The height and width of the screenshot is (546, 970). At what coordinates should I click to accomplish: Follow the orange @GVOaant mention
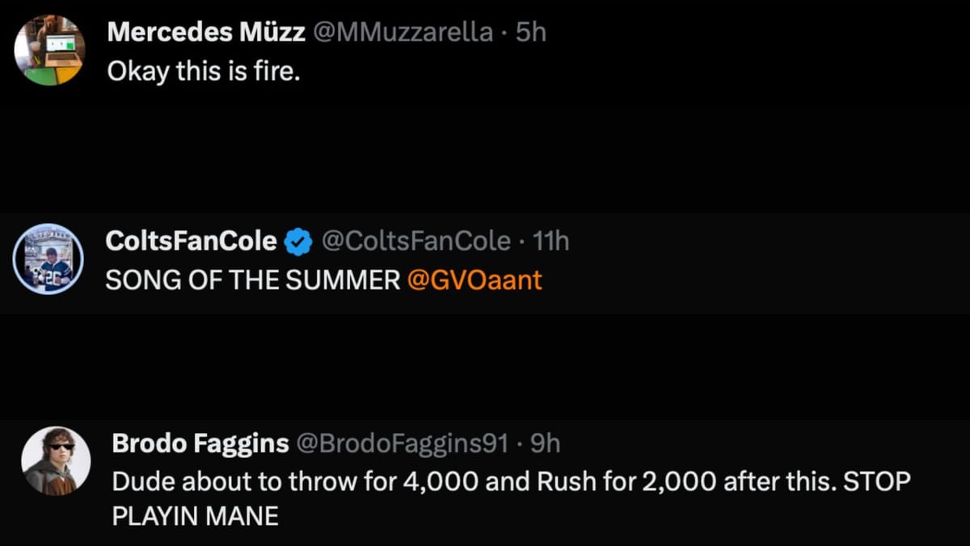tap(474, 280)
